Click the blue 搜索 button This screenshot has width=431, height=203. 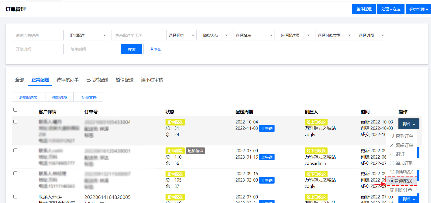[132, 49]
